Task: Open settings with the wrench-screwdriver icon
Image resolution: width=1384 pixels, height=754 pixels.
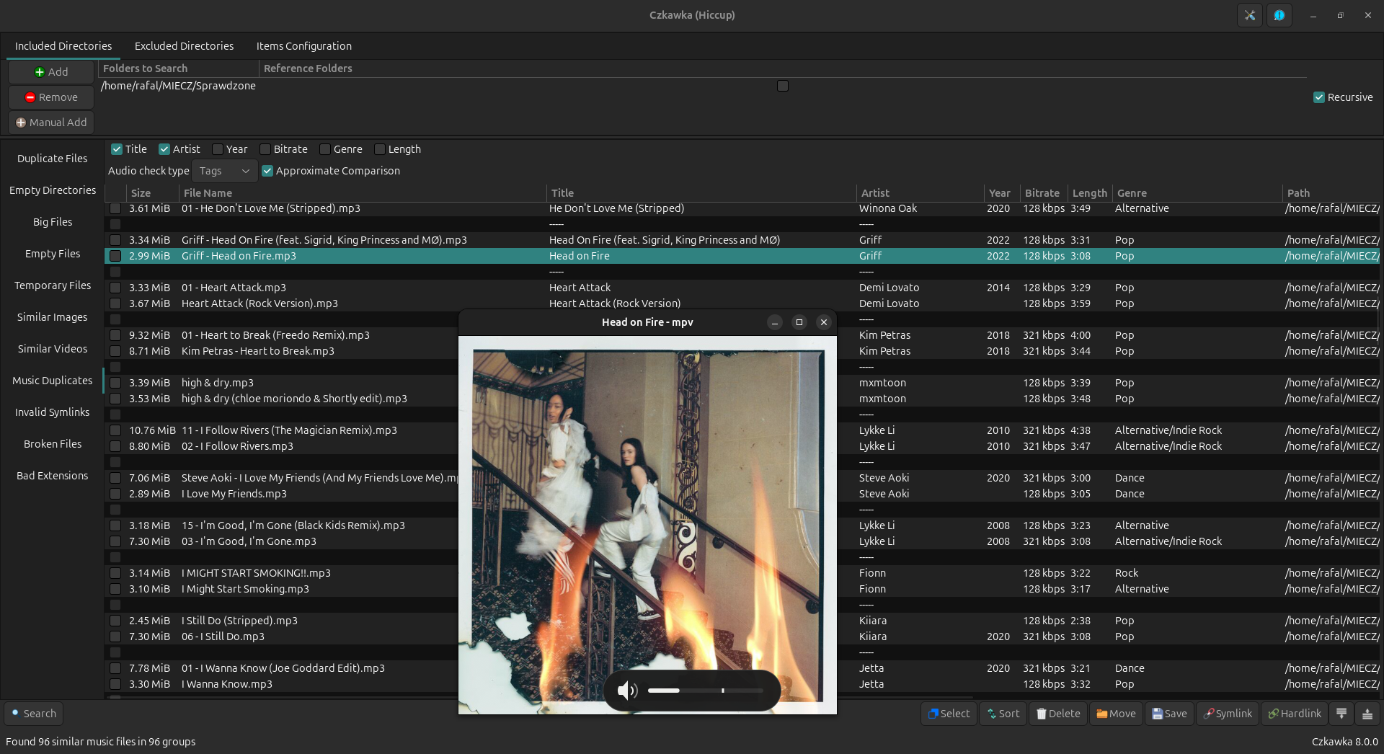Action: click(x=1249, y=15)
